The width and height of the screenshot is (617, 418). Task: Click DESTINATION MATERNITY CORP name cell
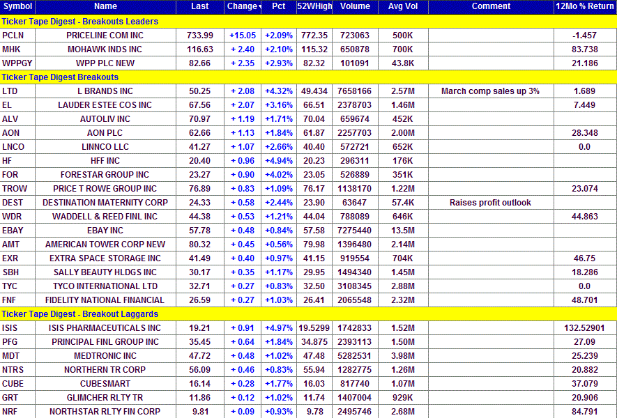(105, 203)
